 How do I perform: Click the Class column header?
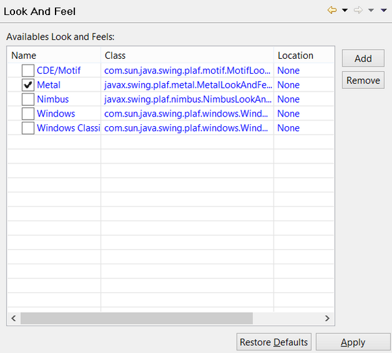click(187, 56)
